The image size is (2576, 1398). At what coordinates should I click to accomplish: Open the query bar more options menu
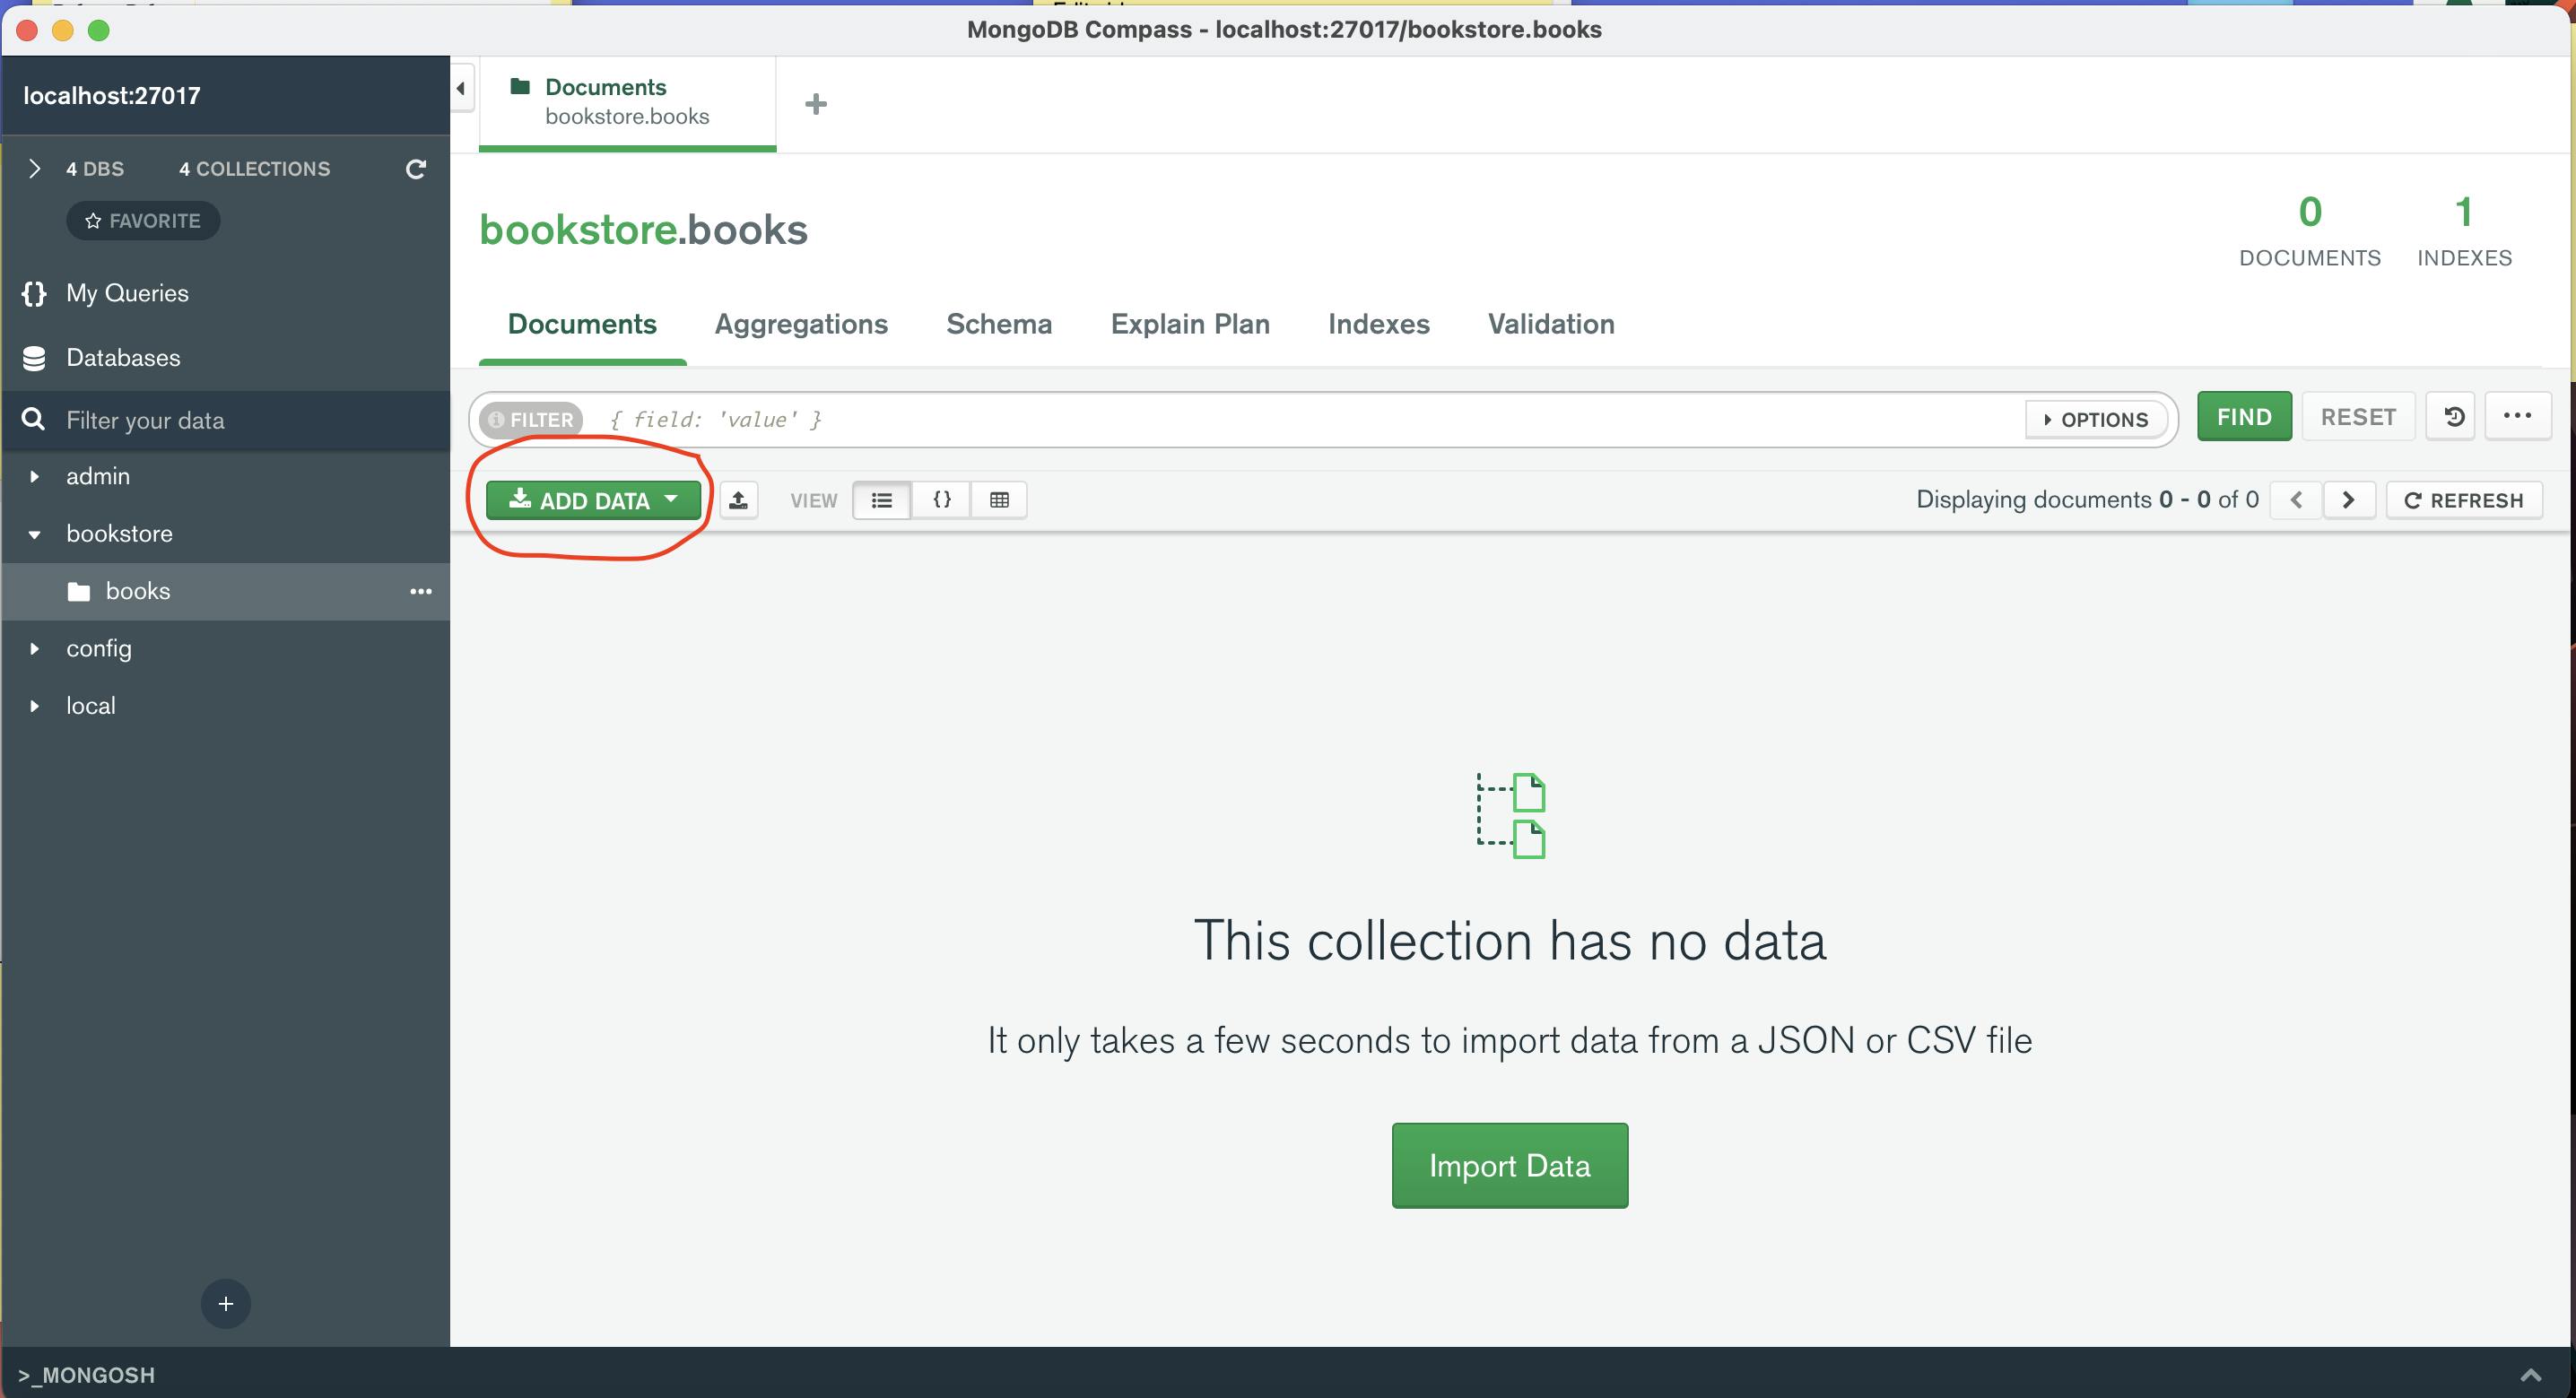pyautogui.click(x=2517, y=417)
